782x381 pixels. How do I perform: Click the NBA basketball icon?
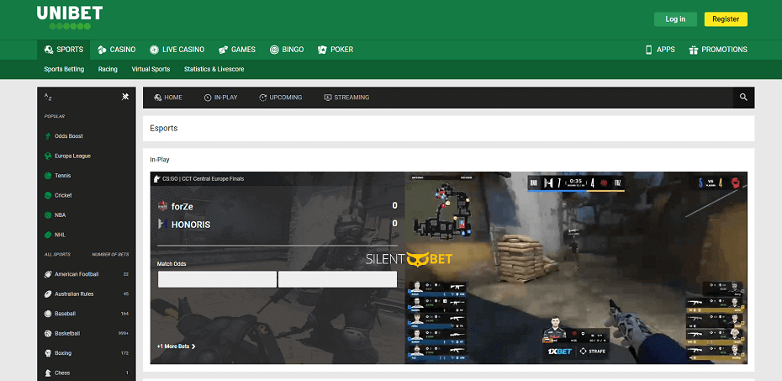(48, 215)
